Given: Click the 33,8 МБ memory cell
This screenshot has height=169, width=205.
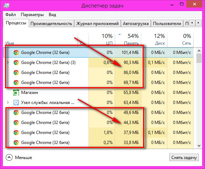Looking at the screenshot, I should [128, 143].
